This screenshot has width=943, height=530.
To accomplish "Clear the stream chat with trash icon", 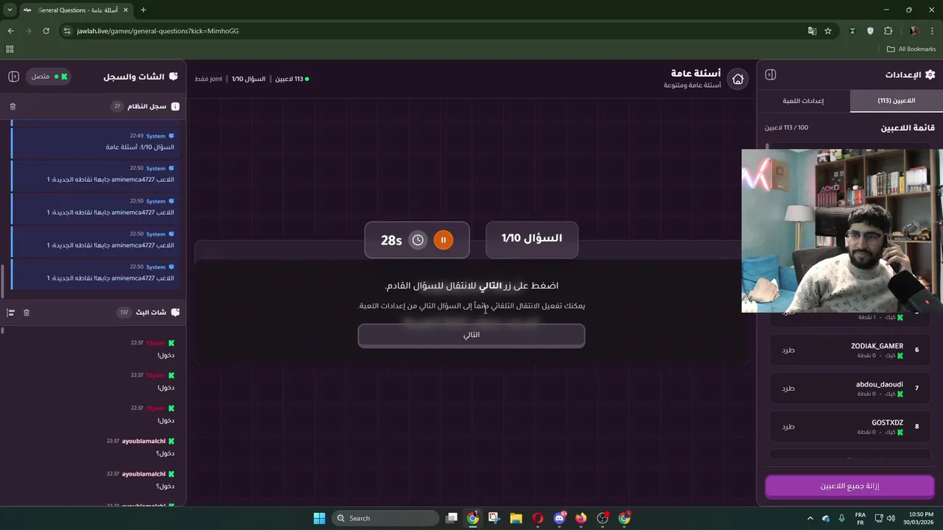I will [27, 313].
